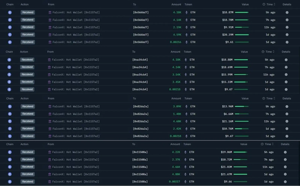The width and height of the screenshot is (300, 186).
Task: Select amount 4.88K in 0x11508a table
Action: [176, 174]
